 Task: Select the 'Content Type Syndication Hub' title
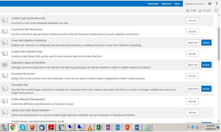pos(28,18)
